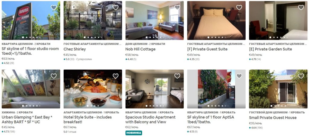Click the Суперхозяин label under Chez Shirley
Image resolution: width=309 pixels, height=137 pixels.
pos(84,59)
